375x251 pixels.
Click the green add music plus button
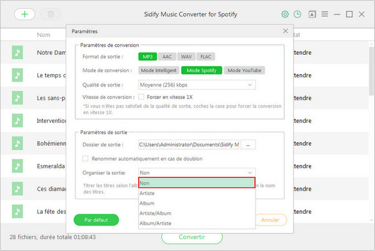(24, 14)
